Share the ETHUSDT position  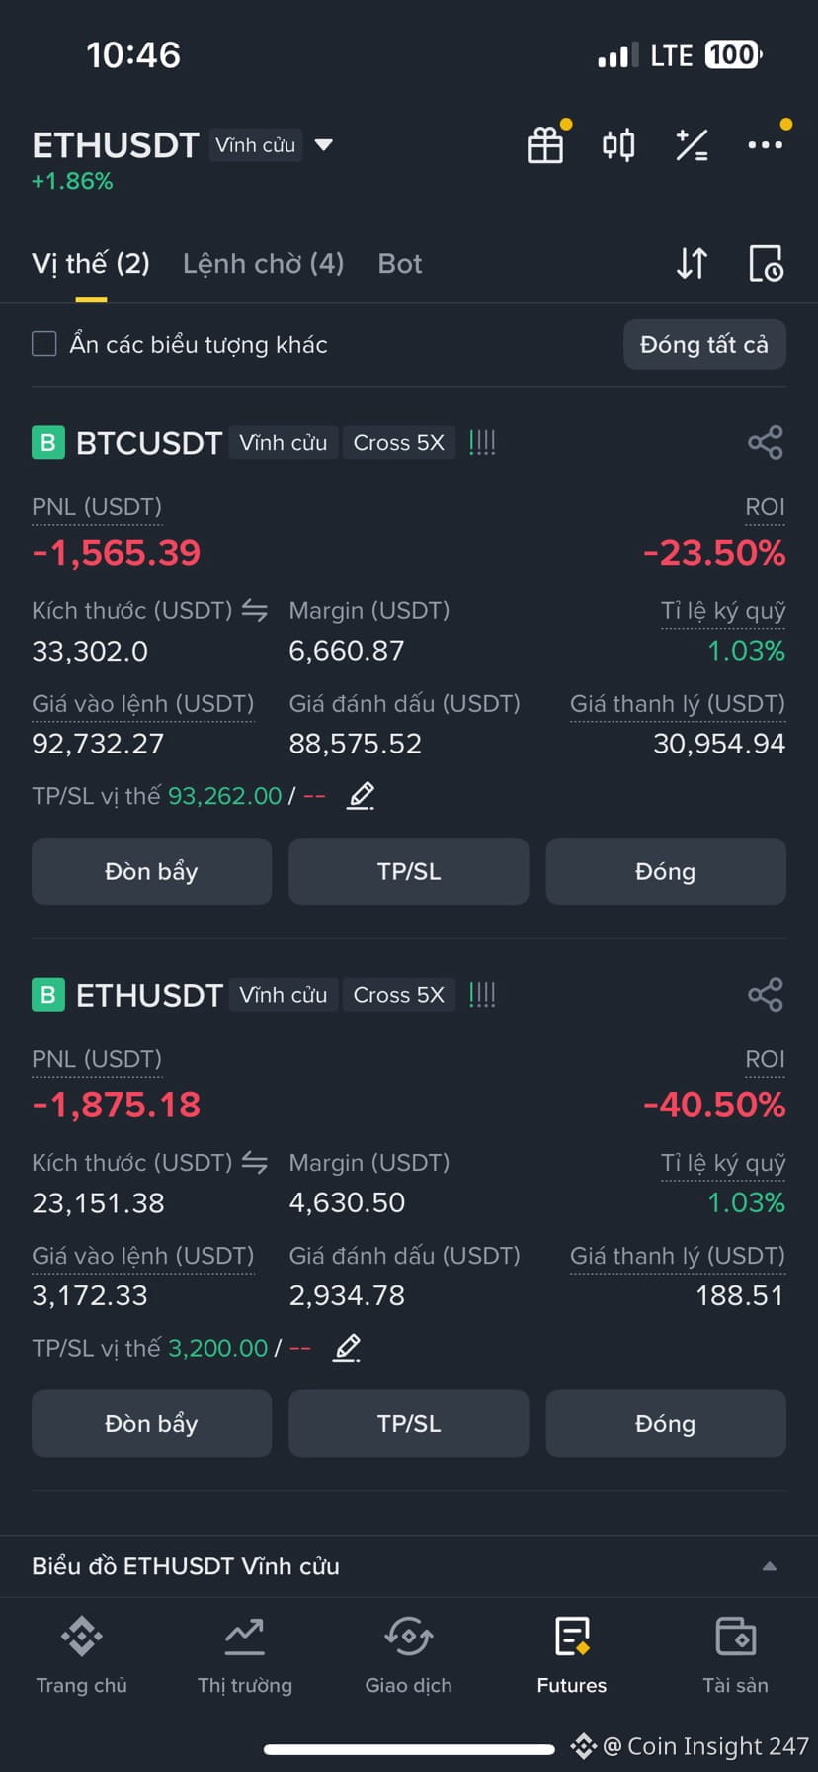[x=765, y=994]
